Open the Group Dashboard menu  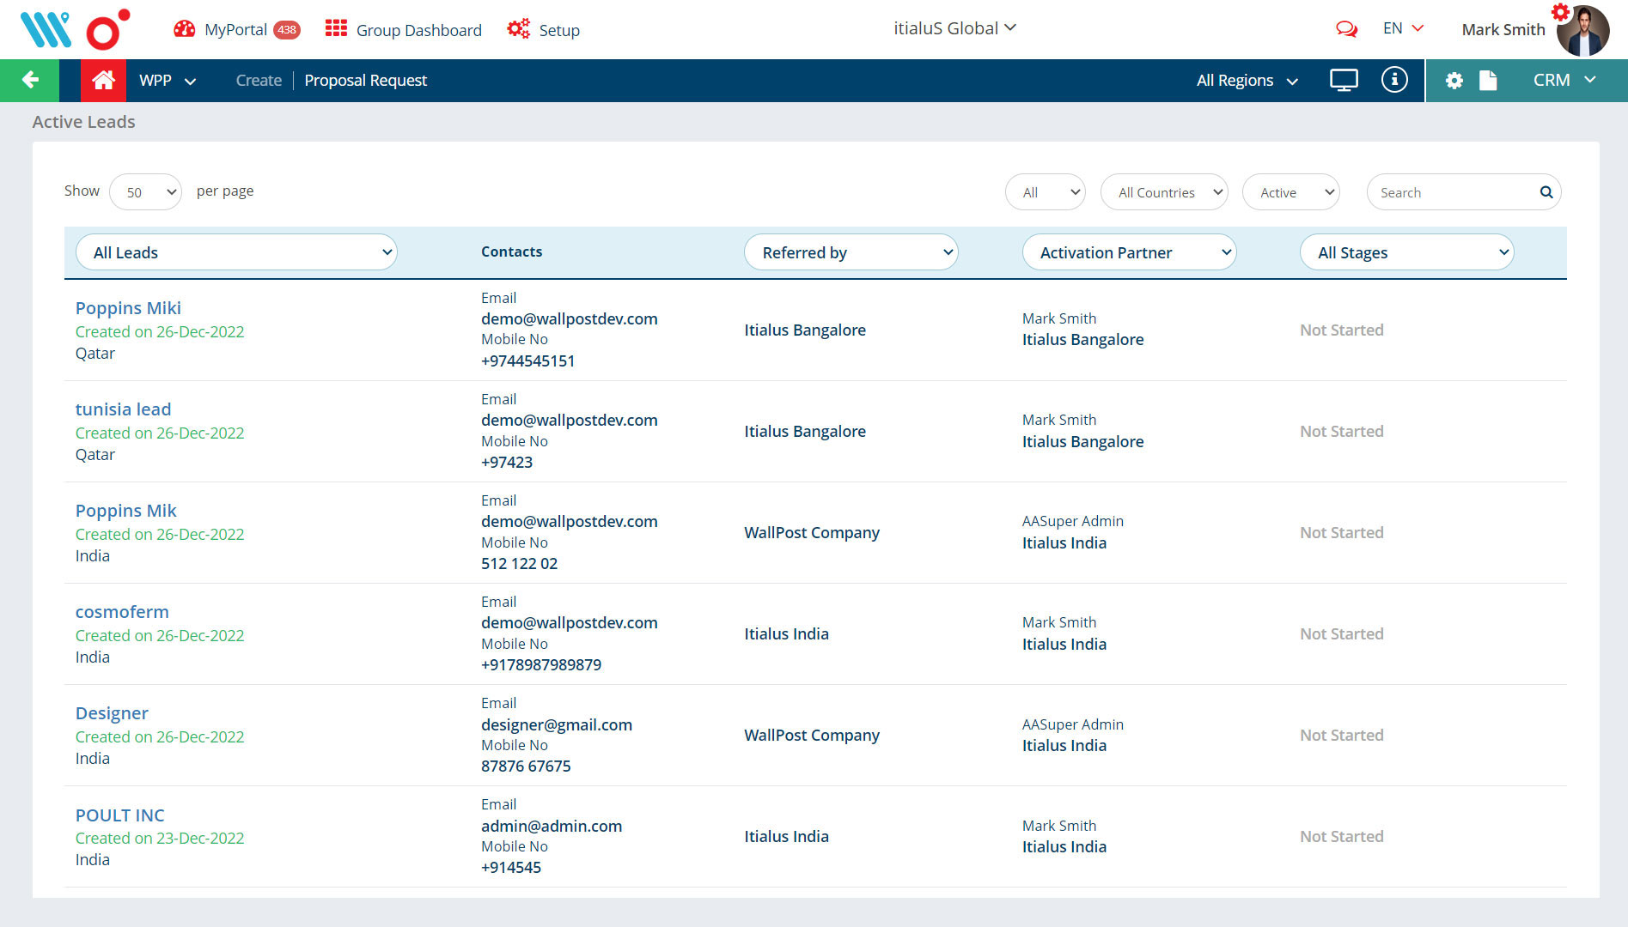click(x=404, y=30)
